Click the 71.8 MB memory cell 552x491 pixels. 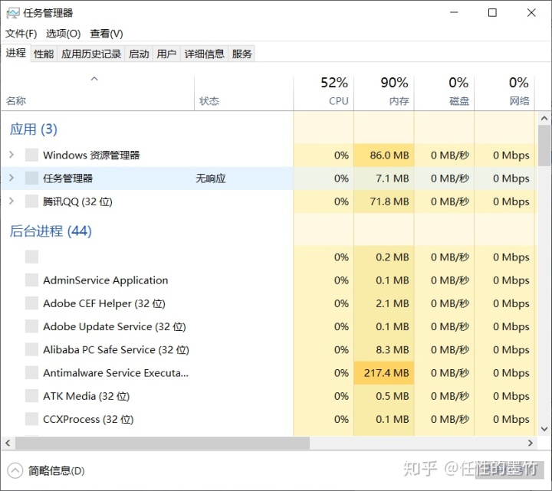(384, 201)
